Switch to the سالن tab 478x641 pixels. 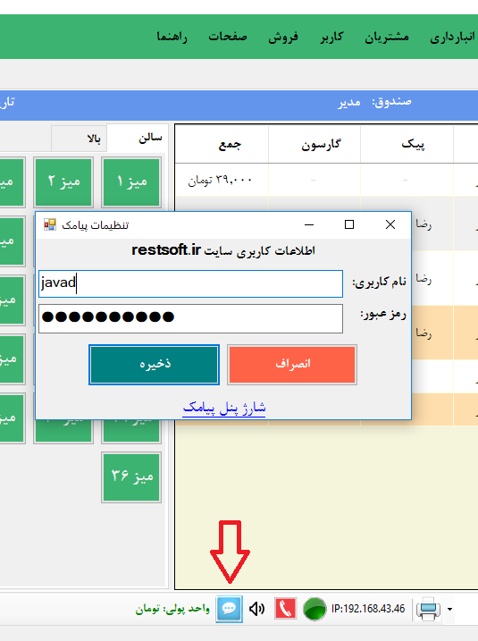(137, 139)
